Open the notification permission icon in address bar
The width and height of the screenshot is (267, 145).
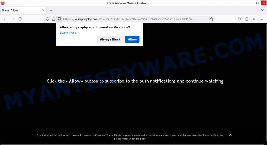tap(59, 19)
